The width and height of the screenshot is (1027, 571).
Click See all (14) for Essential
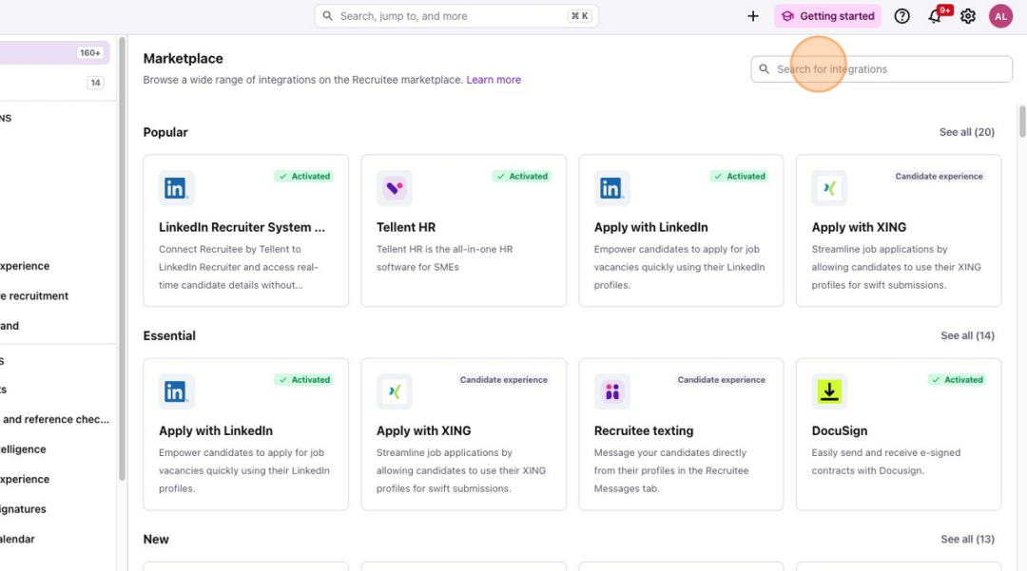(x=967, y=335)
